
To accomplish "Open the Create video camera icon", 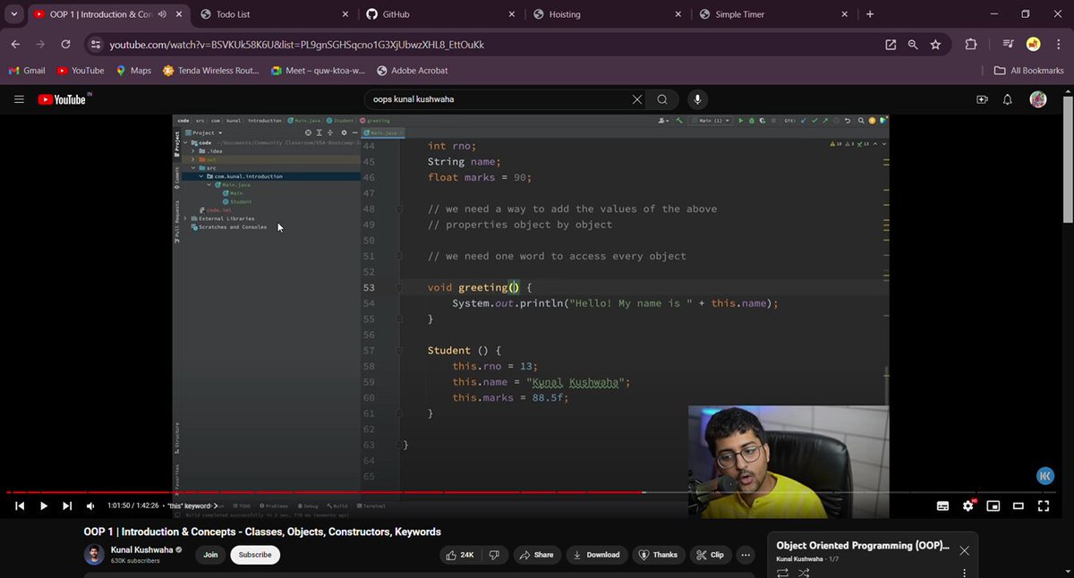I will tap(983, 99).
